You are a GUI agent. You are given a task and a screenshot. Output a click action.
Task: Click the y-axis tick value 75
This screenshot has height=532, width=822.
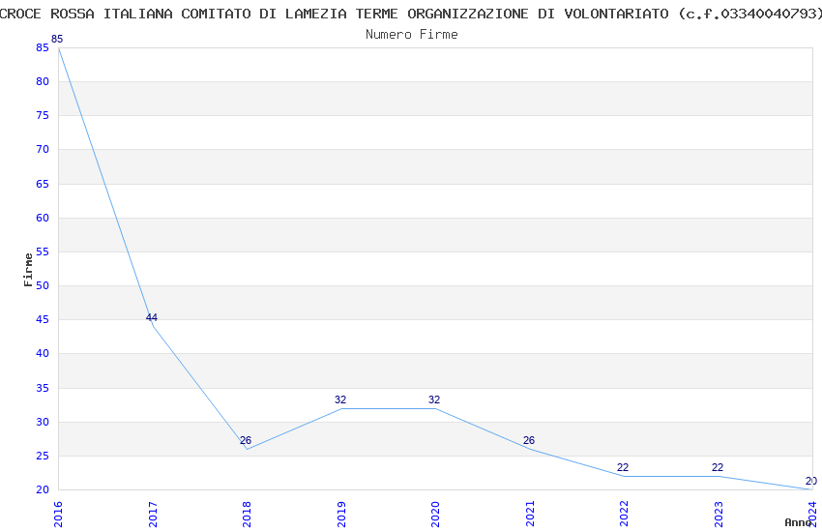click(43, 115)
